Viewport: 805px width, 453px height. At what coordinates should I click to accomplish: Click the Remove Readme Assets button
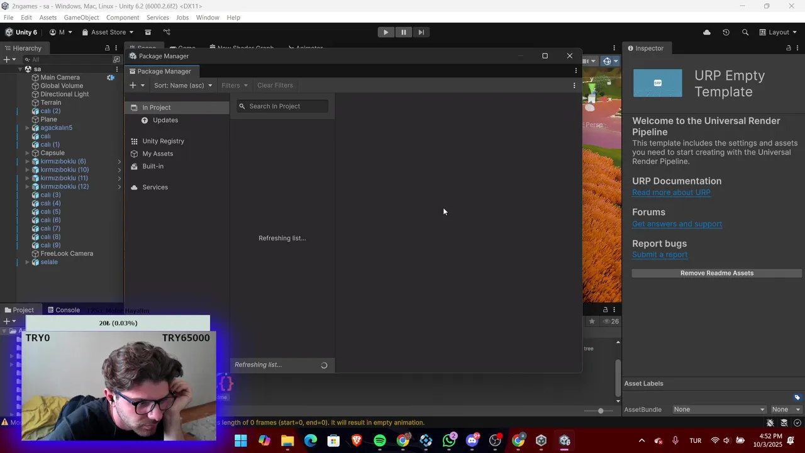pos(716,273)
